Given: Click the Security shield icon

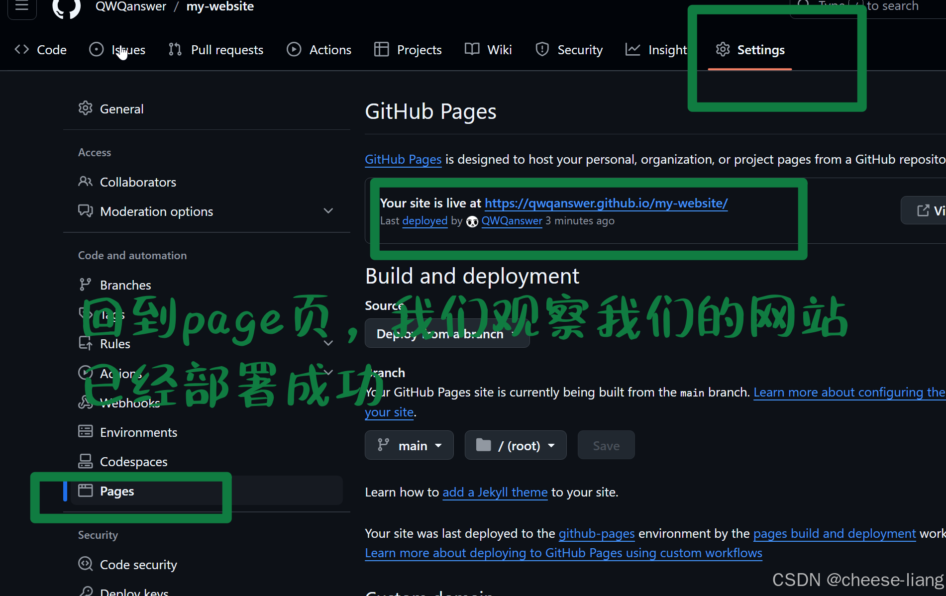Looking at the screenshot, I should tap(542, 49).
